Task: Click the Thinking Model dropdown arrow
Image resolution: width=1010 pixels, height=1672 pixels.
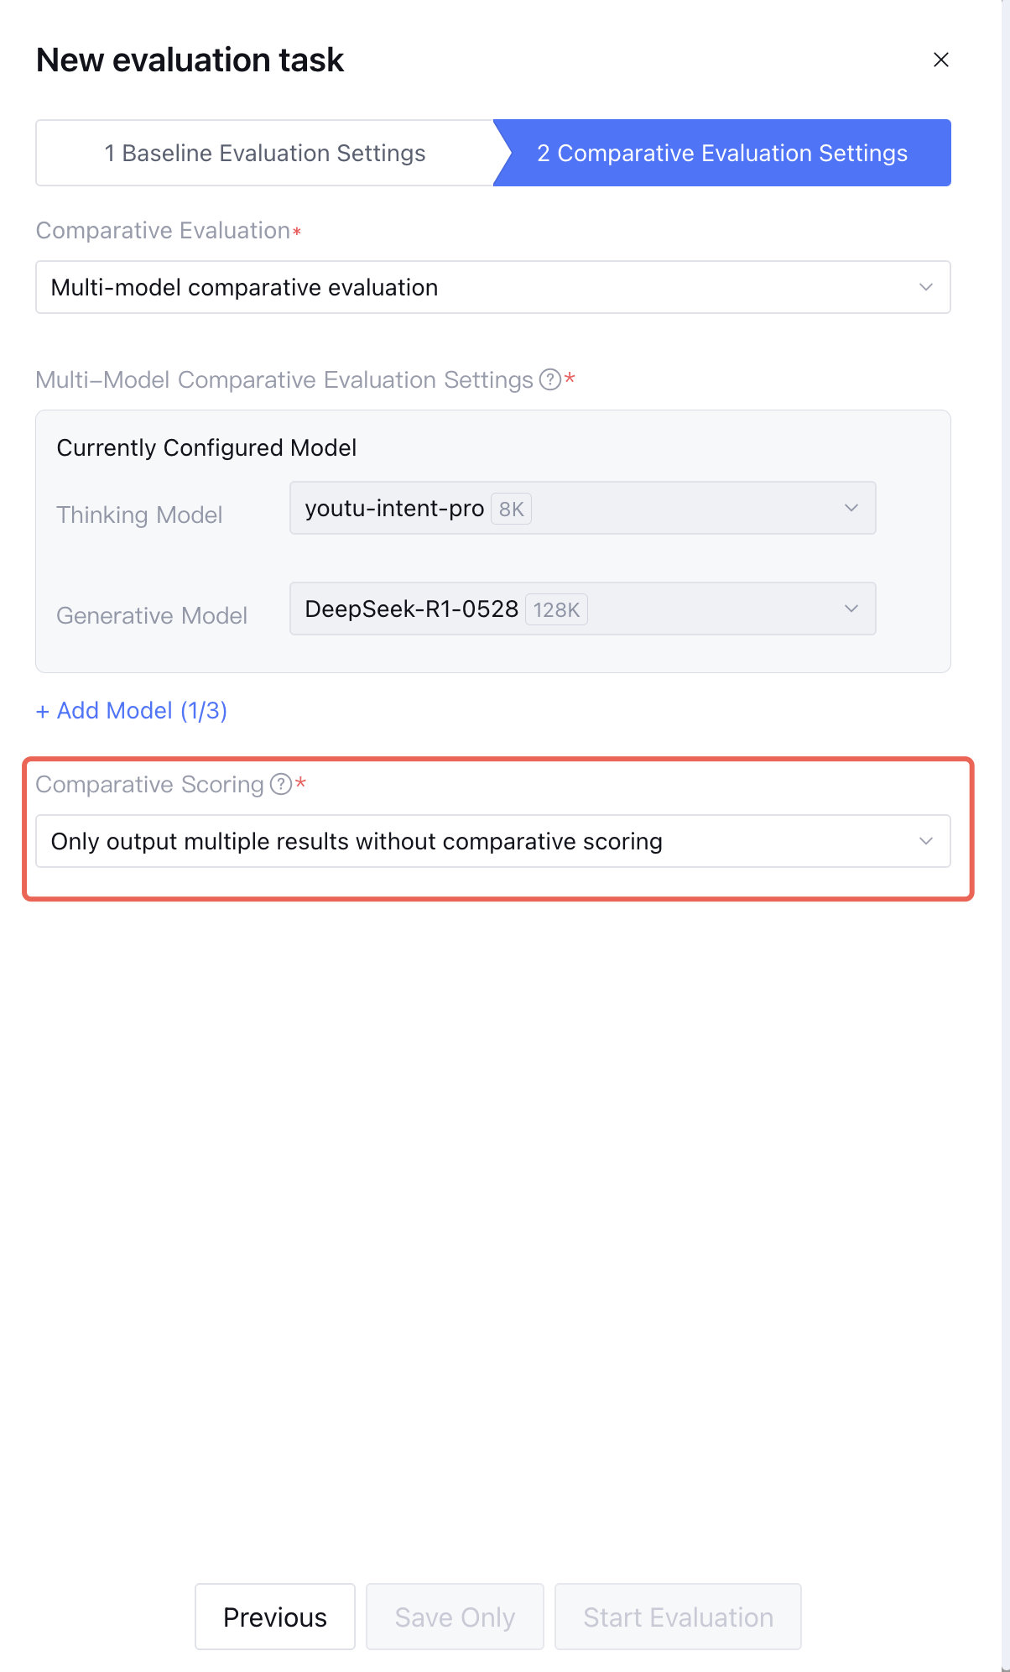Action: [851, 508]
